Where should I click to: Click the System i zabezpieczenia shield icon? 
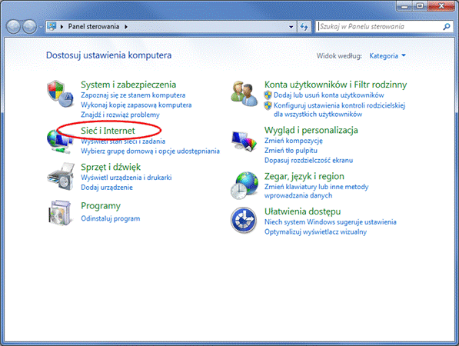pyautogui.click(x=60, y=94)
